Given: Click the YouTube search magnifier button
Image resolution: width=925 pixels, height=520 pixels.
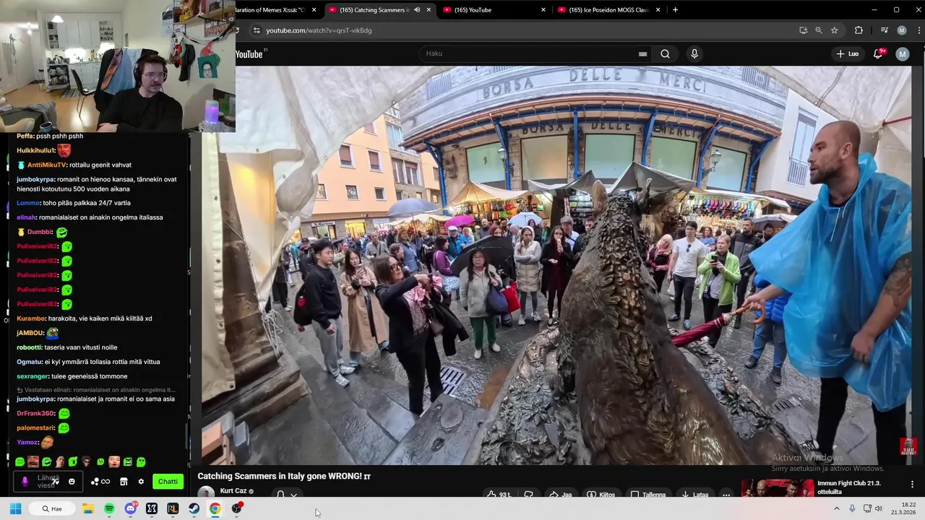Looking at the screenshot, I should (x=665, y=53).
